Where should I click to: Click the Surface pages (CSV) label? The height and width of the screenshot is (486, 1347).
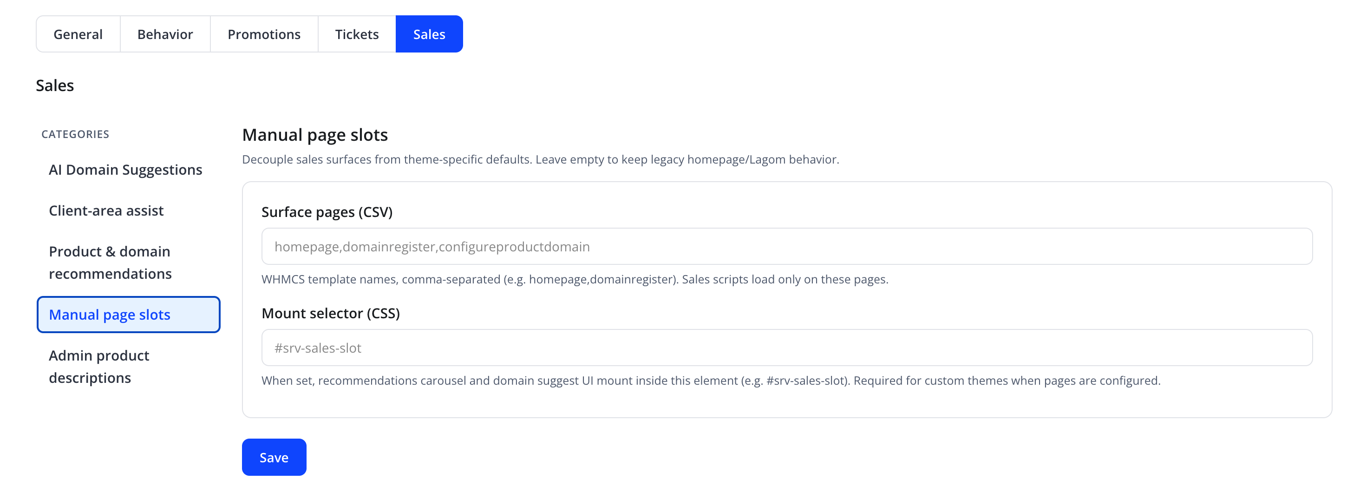(x=327, y=212)
